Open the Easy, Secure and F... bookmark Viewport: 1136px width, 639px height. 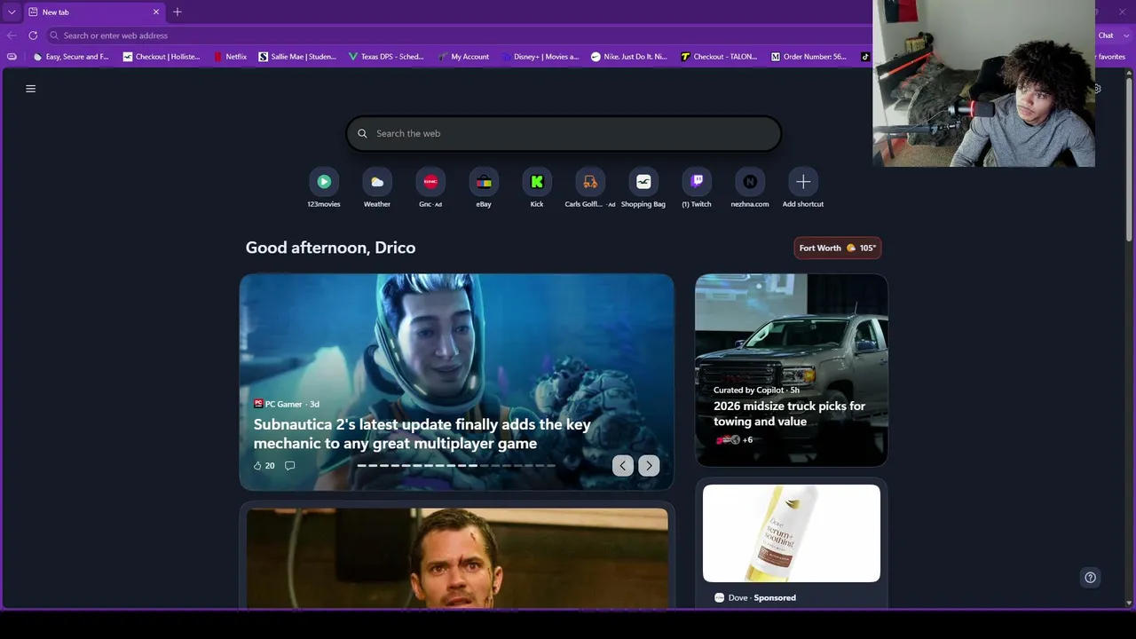pos(71,57)
